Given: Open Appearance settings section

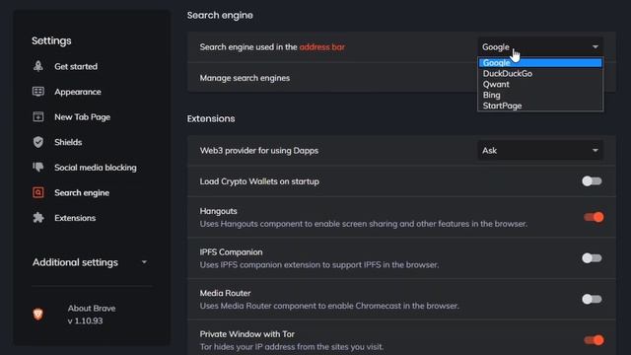Looking at the screenshot, I should 78,92.
